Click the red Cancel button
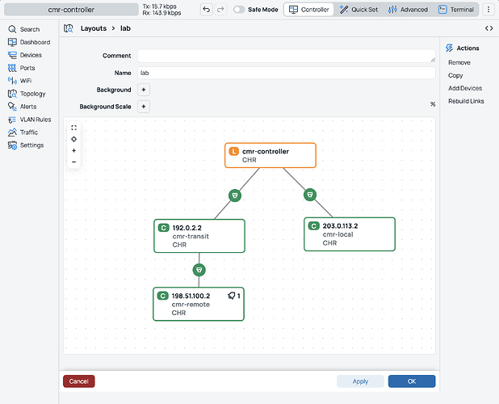Screen dimensions: 499x404 click(x=79, y=381)
